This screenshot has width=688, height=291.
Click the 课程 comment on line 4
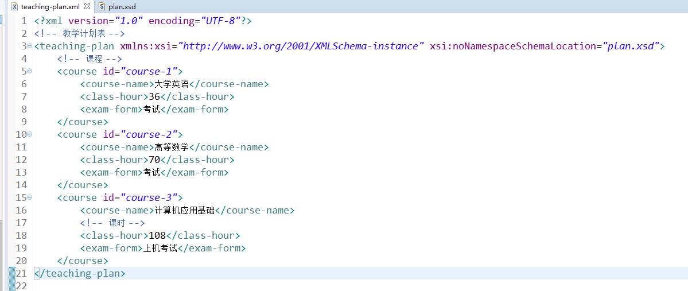[x=89, y=59]
